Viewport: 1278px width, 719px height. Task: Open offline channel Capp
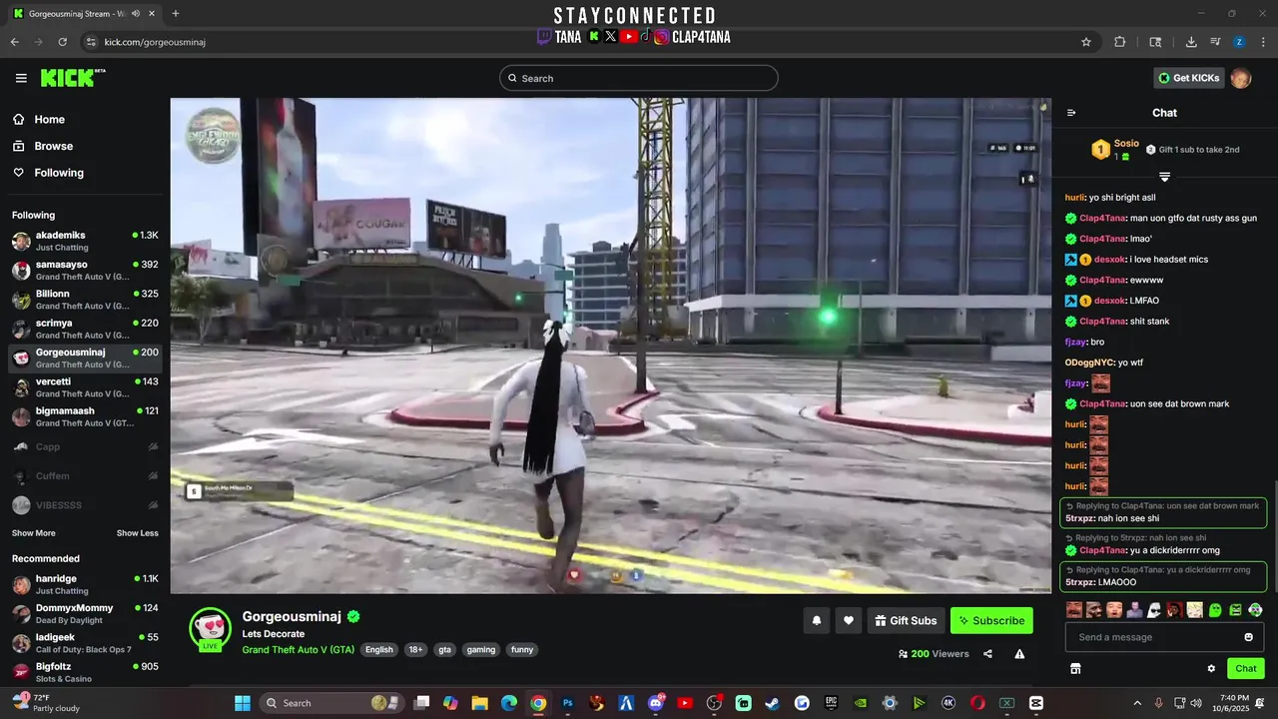pyautogui.click(x=85, y=446)
